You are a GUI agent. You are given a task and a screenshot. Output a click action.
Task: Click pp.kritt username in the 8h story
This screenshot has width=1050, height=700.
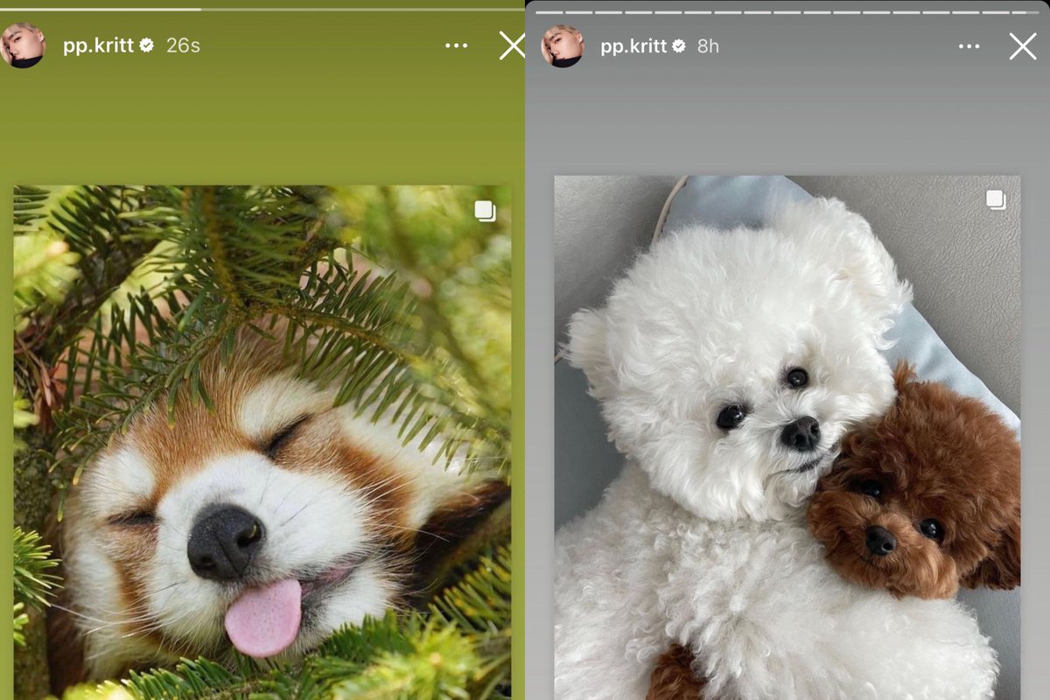point(633,45)
